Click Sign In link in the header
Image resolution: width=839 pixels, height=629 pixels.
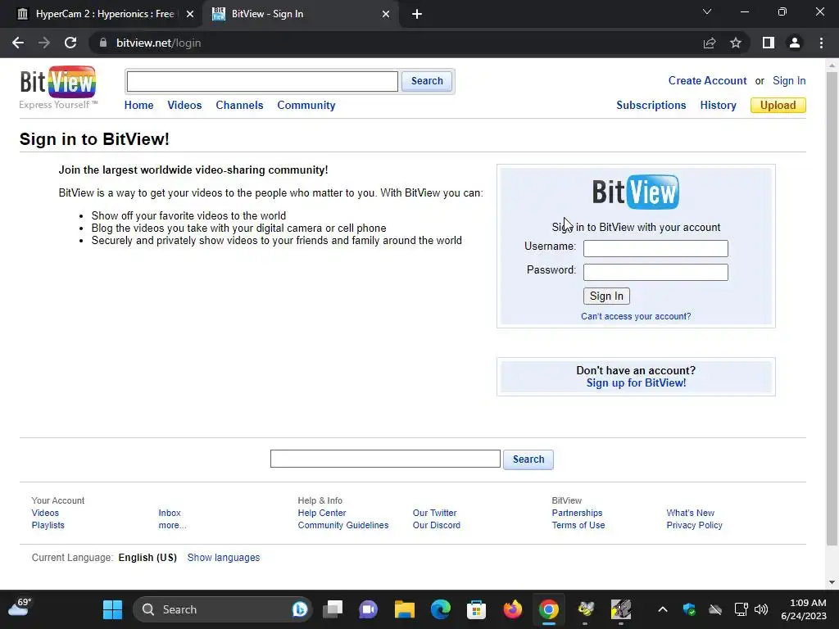[x=789, y=81]
